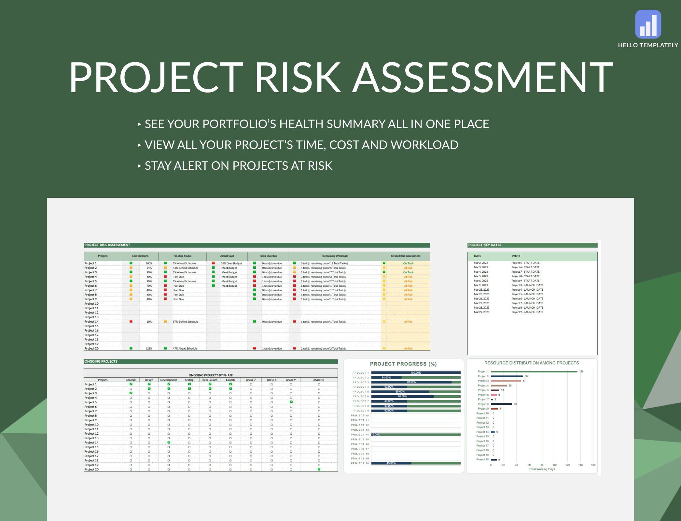Click the yellow At Risk indicator for Project 2
The width and height of the screenshot is (681, 521).
384,268
